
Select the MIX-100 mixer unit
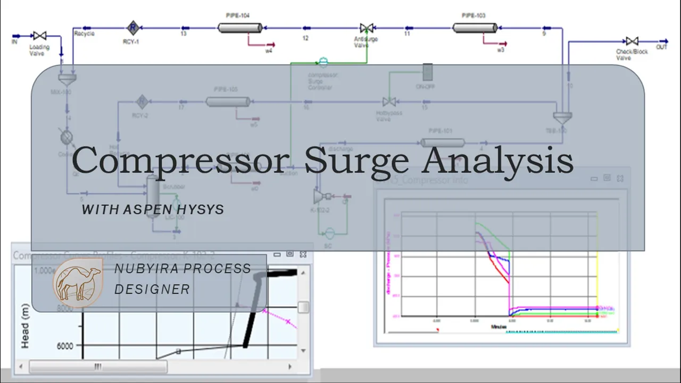[x=67, y=79]
